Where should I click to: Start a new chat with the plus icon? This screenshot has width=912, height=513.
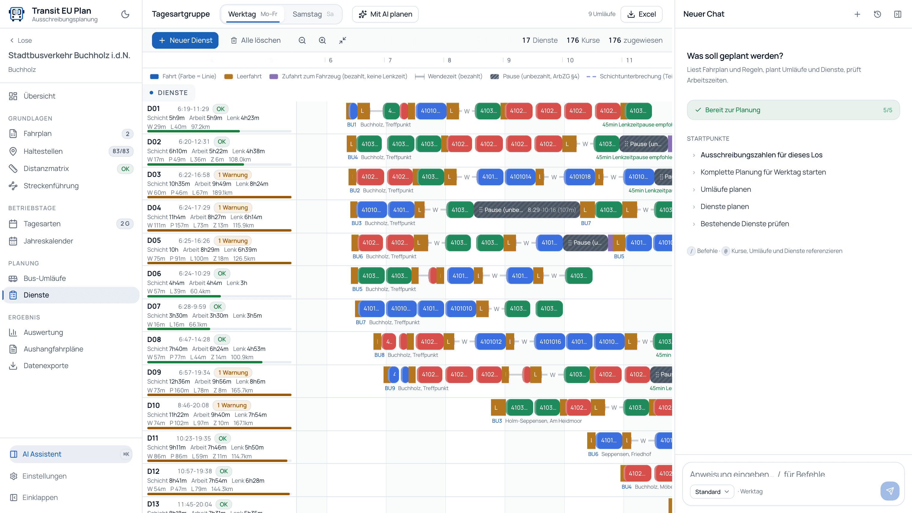point(857,14)
